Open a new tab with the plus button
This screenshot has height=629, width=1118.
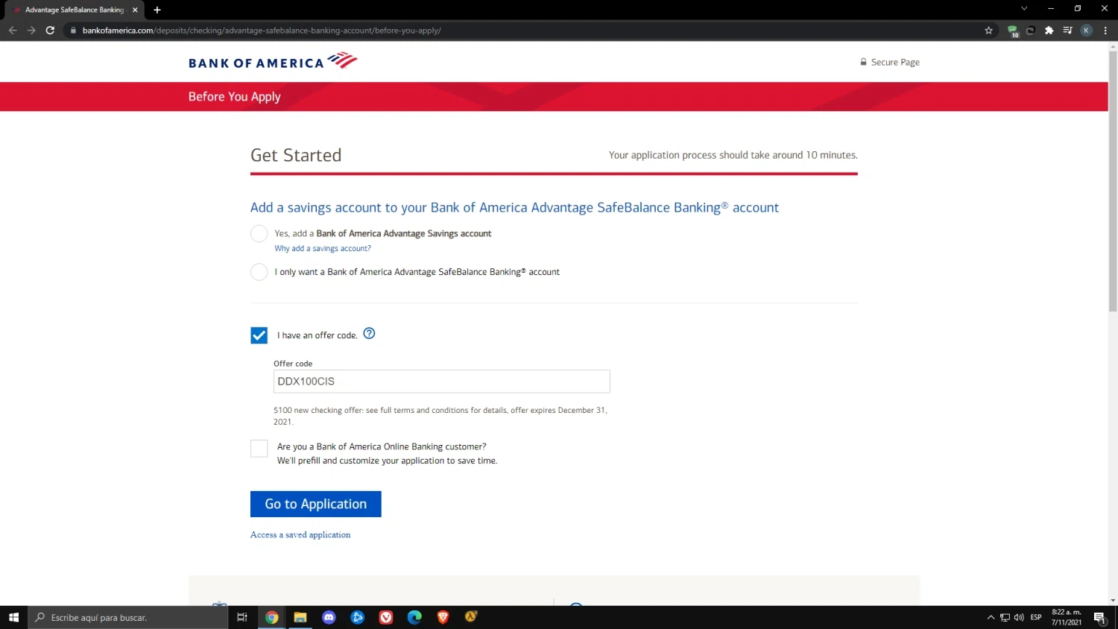point(157,10)
